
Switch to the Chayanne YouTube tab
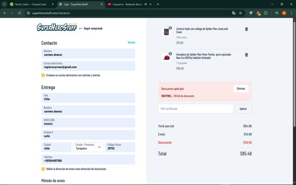pos(128,4)
